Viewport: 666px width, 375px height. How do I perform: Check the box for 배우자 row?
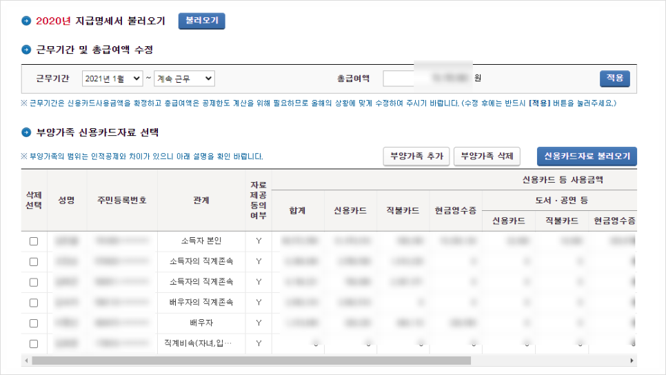coord(34,323)
